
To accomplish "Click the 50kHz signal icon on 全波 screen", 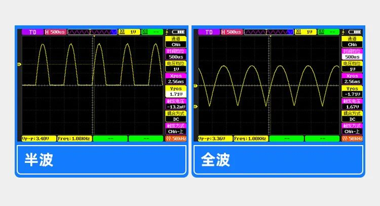I will coord(352,139).
